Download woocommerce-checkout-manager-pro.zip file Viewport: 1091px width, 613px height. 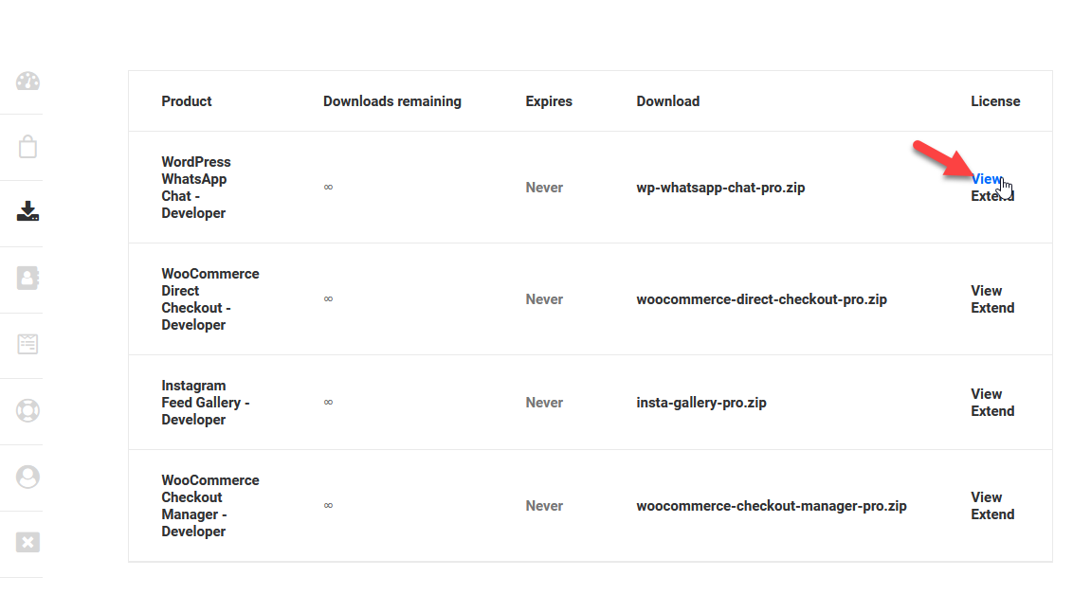pos(771,506)
